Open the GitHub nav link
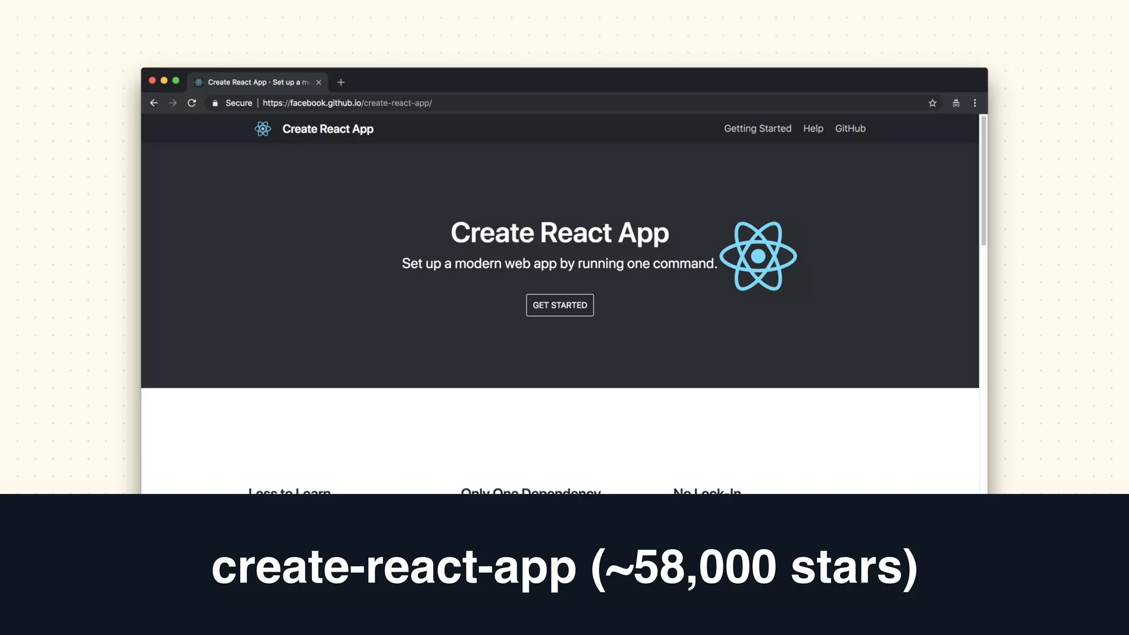Screen dimensions: 1129x635 point(850,128)
